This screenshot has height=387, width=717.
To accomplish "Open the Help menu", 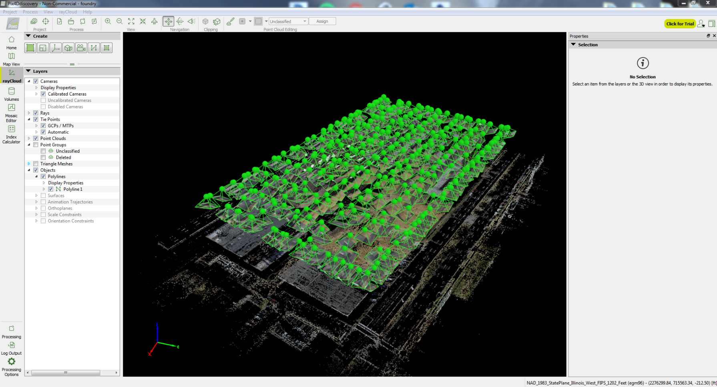I will tap(87, 12).
